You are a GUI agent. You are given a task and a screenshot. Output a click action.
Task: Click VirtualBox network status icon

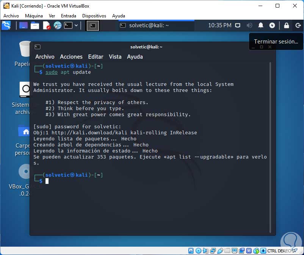point(213,251)
